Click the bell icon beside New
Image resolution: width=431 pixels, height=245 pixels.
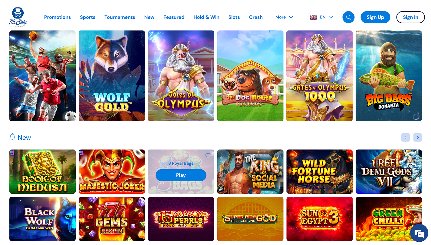(12, 137)
